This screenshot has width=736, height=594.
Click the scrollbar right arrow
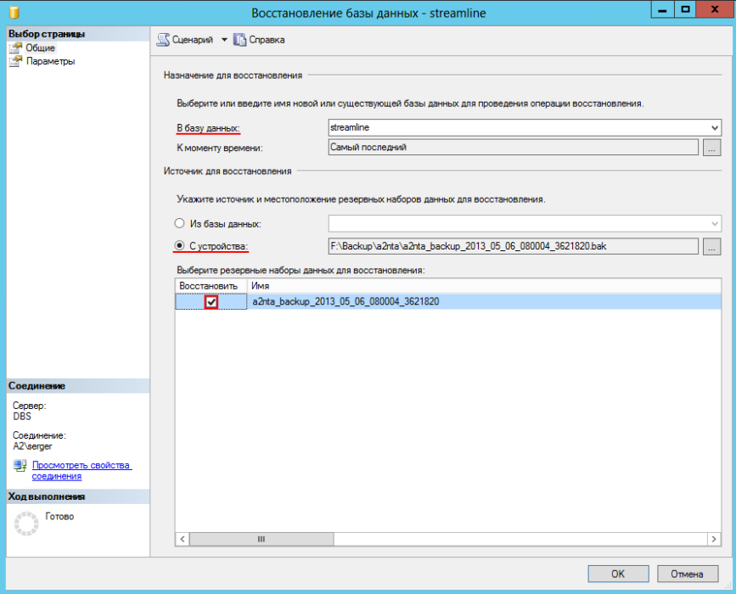[x=714, y=539]
